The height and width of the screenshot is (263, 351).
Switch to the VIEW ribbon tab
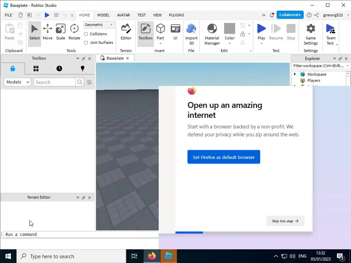click(157, 15)
